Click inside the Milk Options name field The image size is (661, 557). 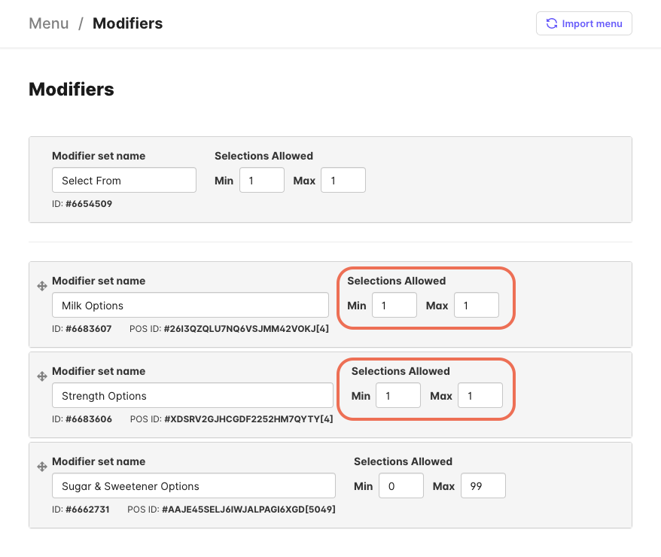[x=190, y=305]
